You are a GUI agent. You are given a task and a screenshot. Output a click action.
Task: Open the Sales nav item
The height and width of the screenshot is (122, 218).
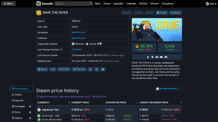[x=97, y=4]
